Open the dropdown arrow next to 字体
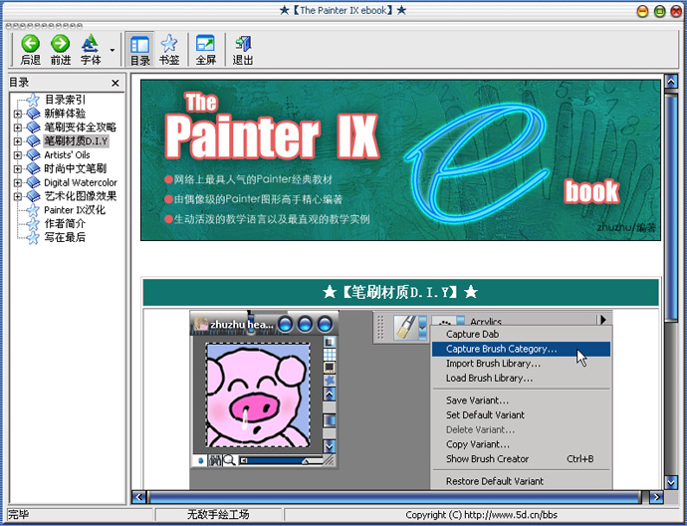The image size is (687, 526). click(113, 50)
